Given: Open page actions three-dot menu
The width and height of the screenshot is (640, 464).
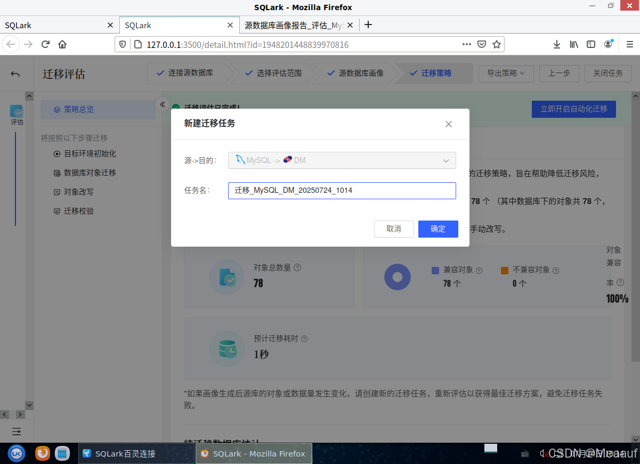Looking at the screenshot, I should [x=466, y=44].
